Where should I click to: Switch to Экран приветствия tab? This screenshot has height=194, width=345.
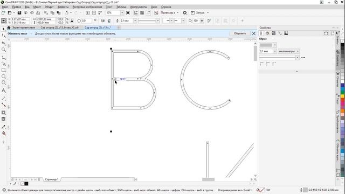(24, 27)
